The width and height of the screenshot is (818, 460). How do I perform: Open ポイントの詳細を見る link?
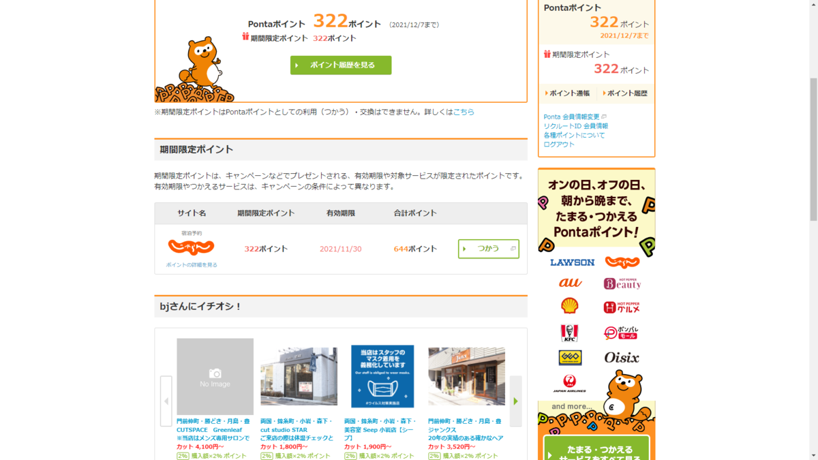click(192, 264)
